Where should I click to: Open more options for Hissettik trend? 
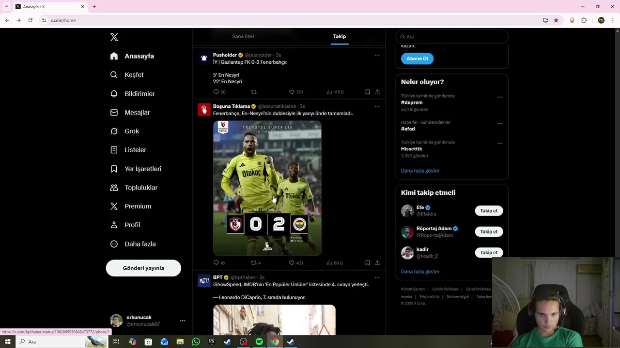[x=500, y=144]
